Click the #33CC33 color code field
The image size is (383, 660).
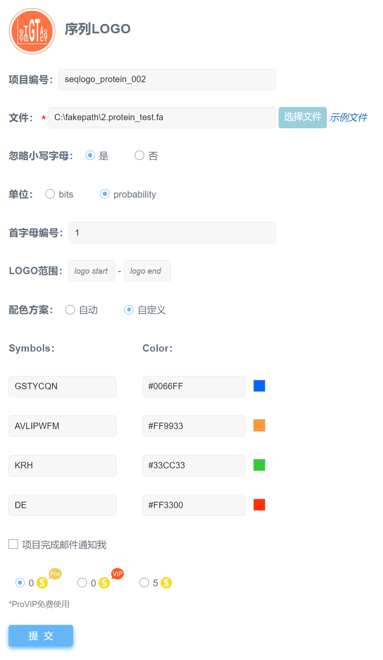[194, 466]
